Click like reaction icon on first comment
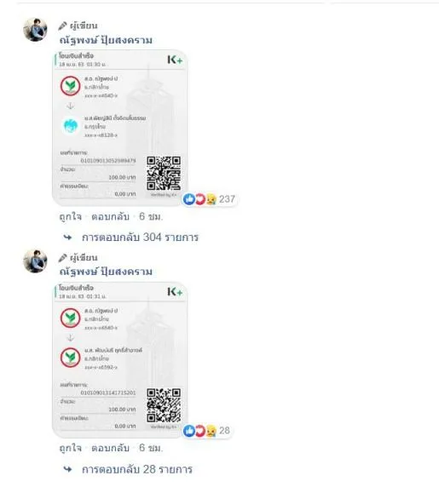This screenshot has height=487, width=439. pos(189,199)
